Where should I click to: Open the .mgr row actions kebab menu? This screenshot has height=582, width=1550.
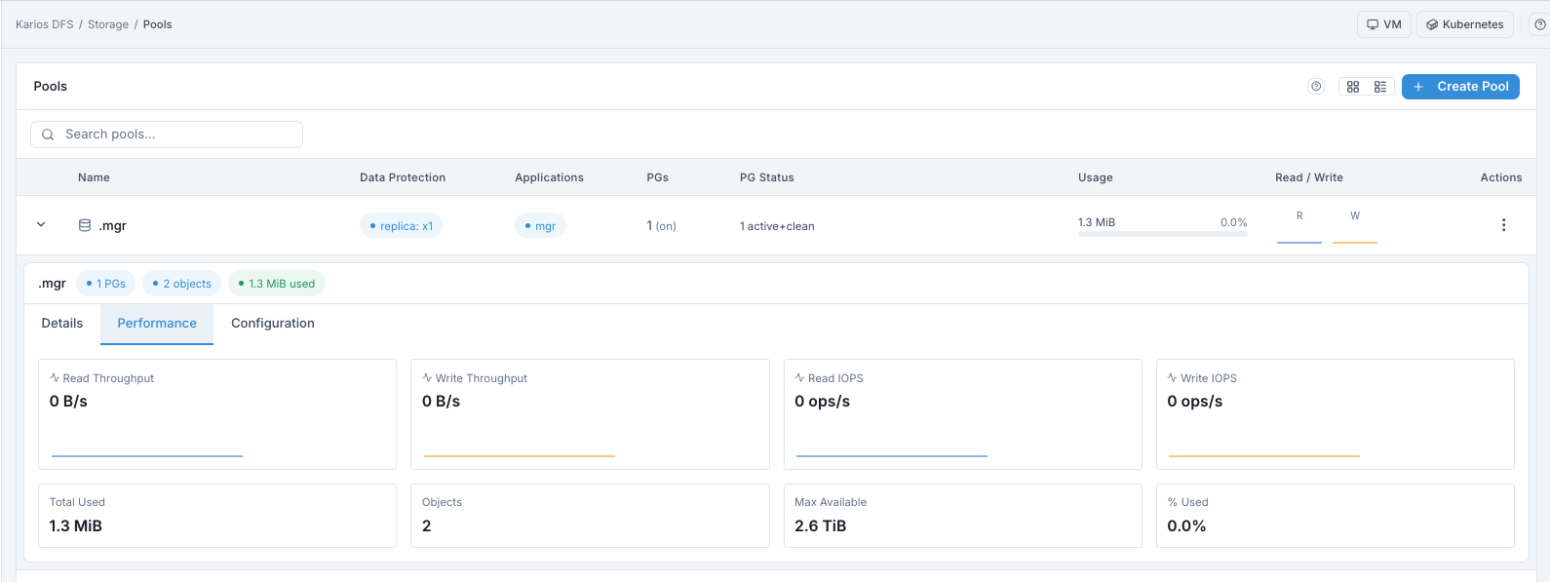point(1503,225)
